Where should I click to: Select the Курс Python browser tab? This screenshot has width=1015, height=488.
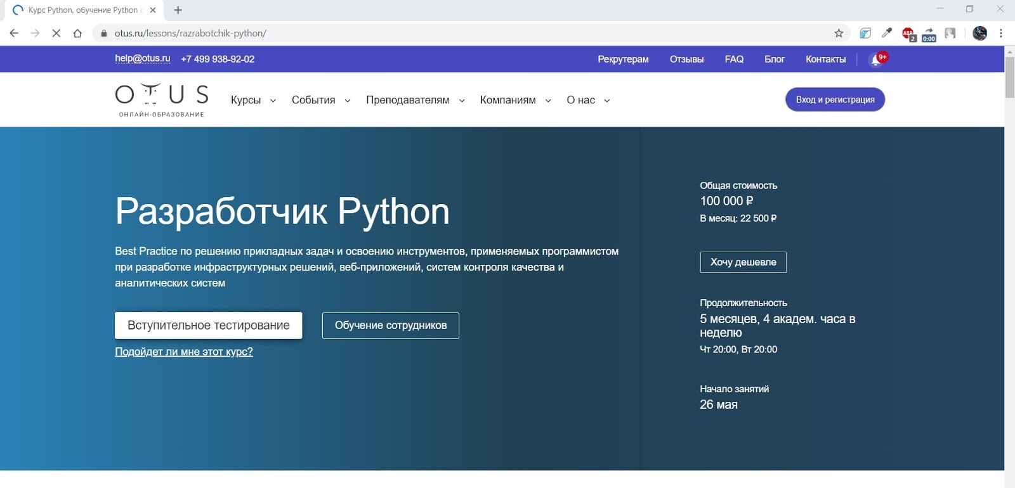(x=82, y=10)
